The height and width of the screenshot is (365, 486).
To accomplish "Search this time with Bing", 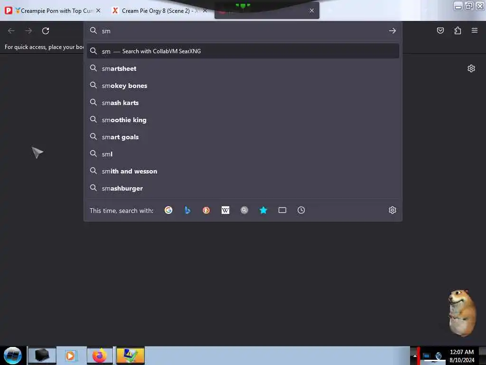I will coord(187,210).
